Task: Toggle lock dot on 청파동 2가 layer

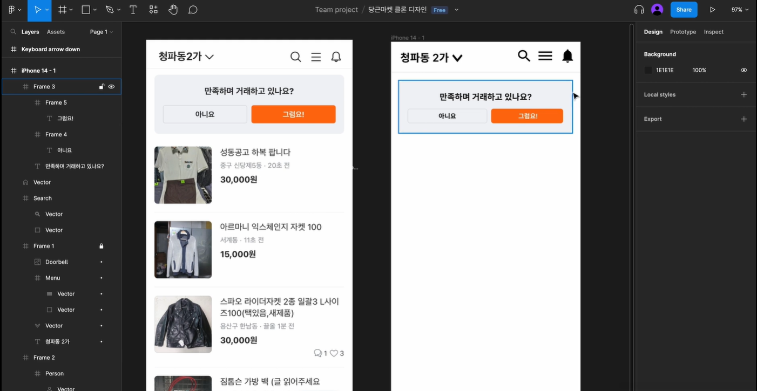Action: coord(101,341)
